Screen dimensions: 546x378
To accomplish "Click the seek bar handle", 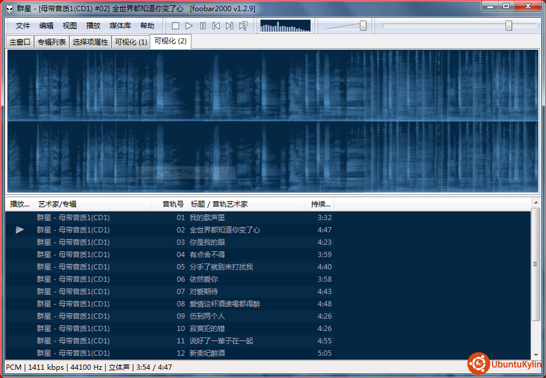I will click(x=509, y=26).
